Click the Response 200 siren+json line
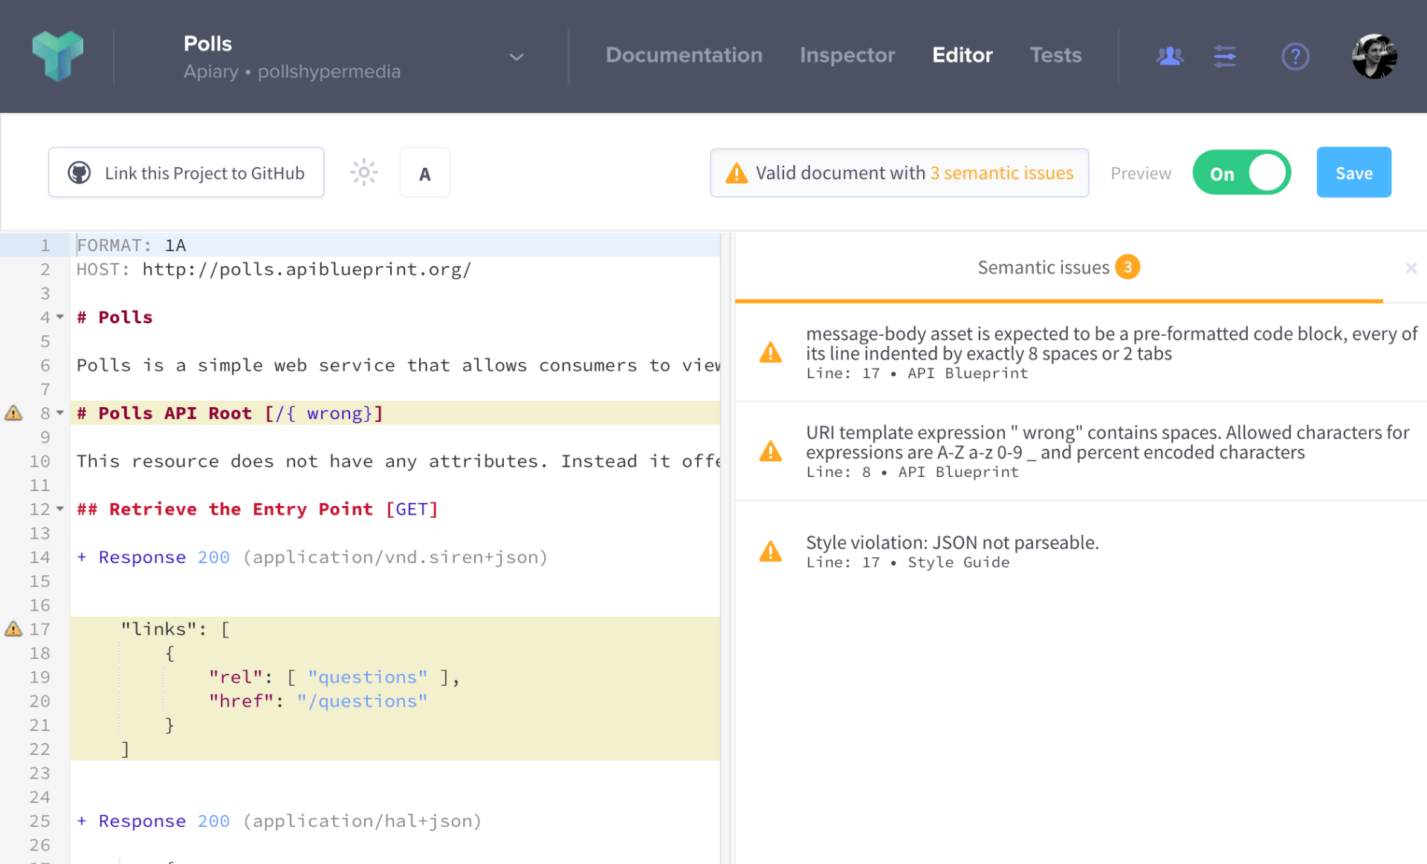This screenshot has width=1427, height=864. (x=395, y=557)
